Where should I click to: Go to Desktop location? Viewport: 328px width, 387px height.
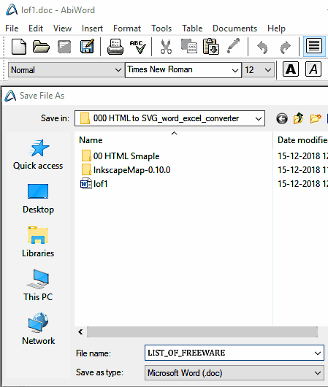pos(38,199)
